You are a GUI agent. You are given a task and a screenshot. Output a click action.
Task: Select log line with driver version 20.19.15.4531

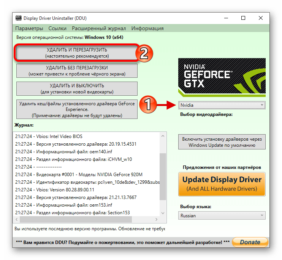tap(76, 144)
